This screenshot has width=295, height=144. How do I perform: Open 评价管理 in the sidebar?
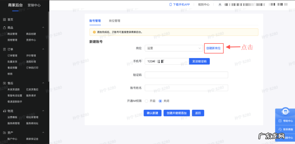[x=31, y=56]
